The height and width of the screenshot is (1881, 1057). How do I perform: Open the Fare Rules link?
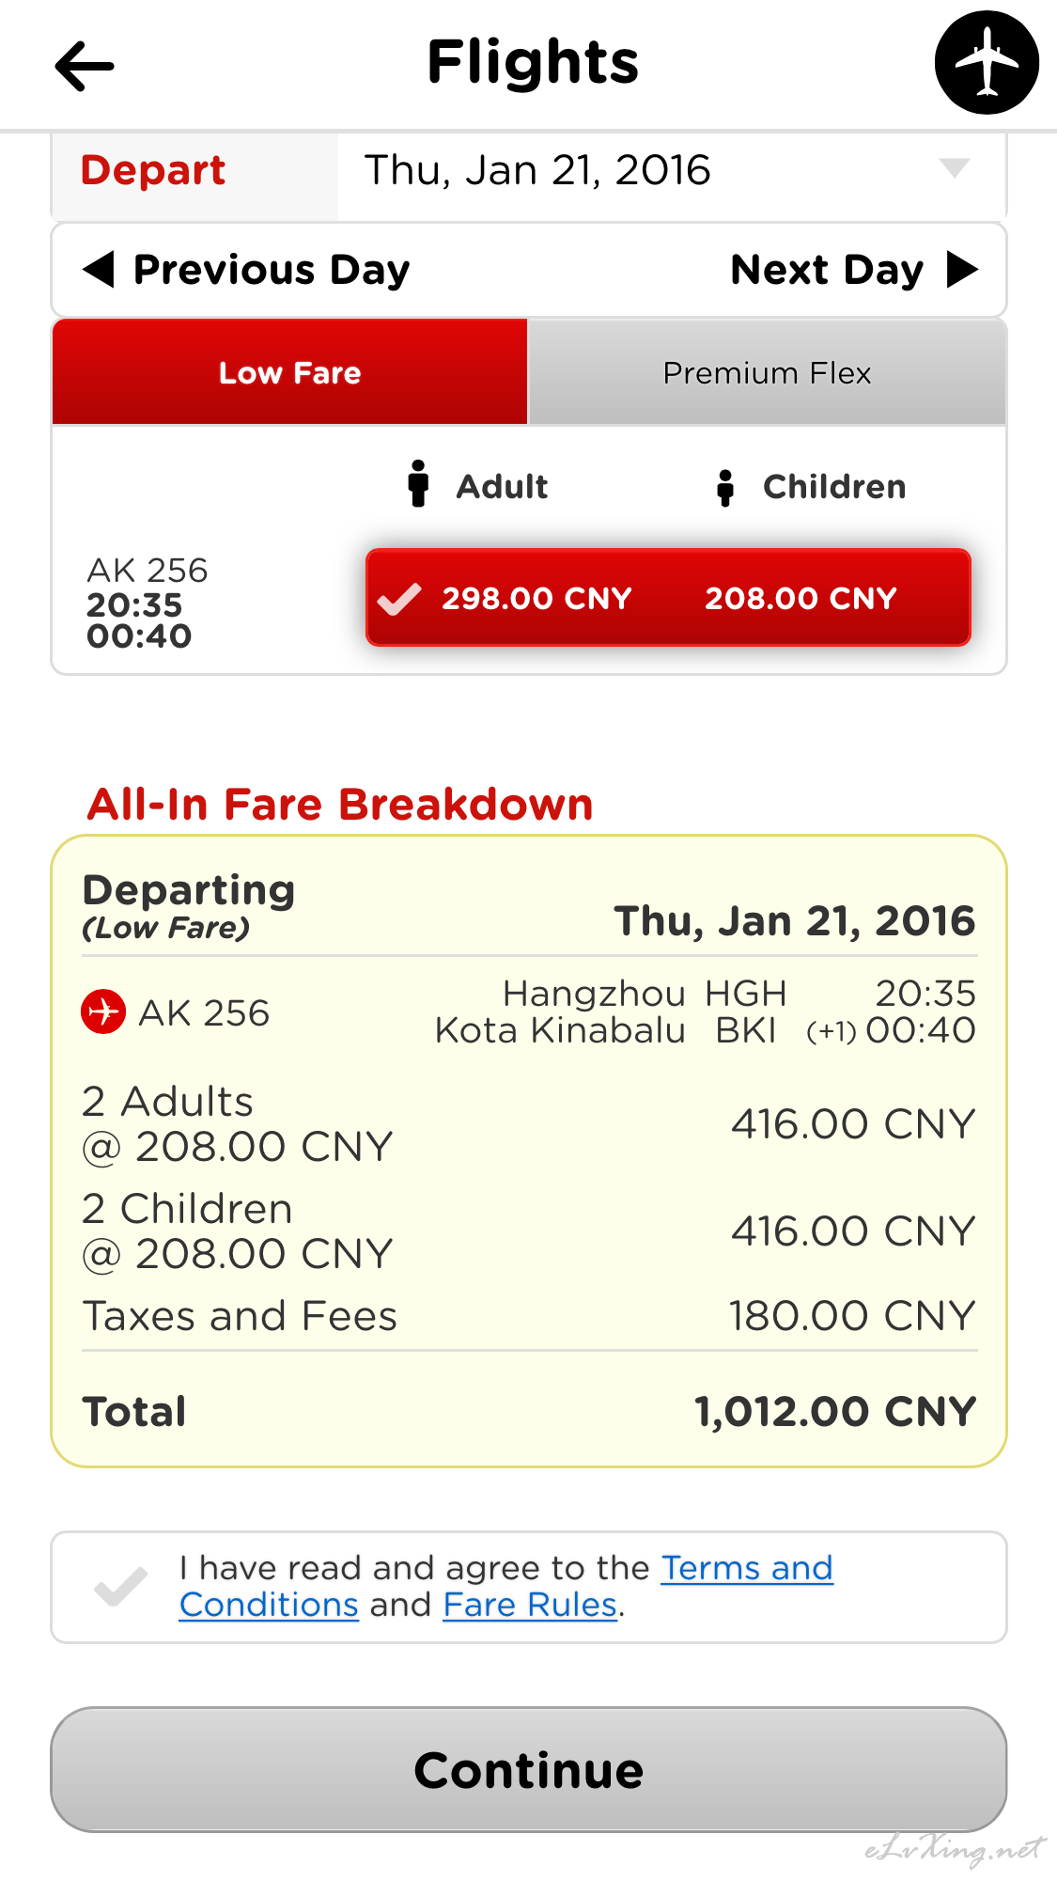pos(530,1605)
